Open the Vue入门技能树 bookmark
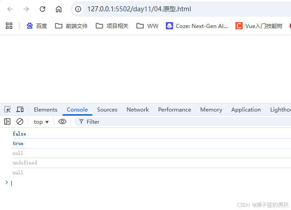The height and width of the screenshot is (210, 291). coord(259,26)
